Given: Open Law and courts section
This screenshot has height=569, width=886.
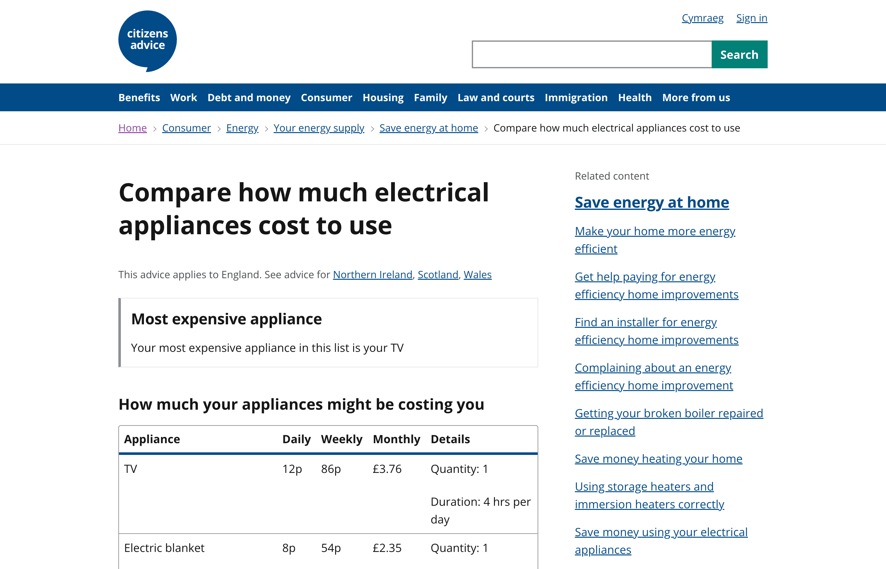Looking at the screenshot, I should tap(496, 97).
